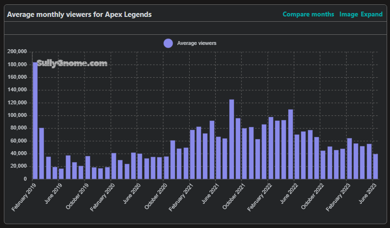Click the bar above February 2023 label
Image resolution: width=390 pixels, height=228 pixels.
click(349, 158)
